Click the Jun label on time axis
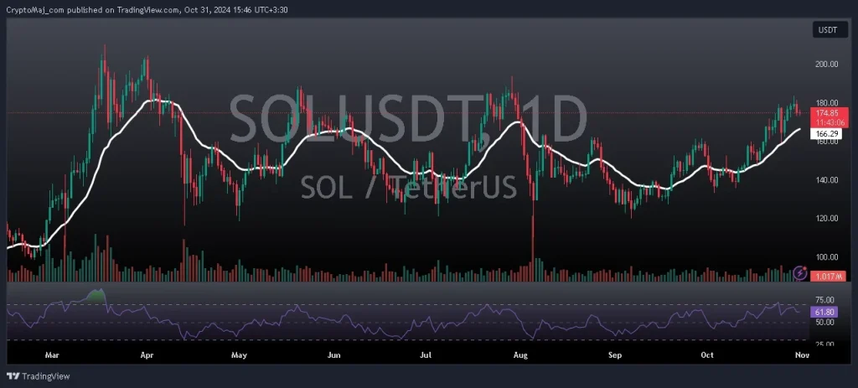 point(333,355)
